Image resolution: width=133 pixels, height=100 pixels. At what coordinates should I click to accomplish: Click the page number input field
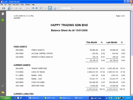pyautogui.click(x=24, y=8)
